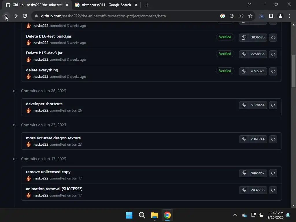Copy full SHA for commit 9aa5da7
This screenshot has width=296, height=222.
[244, 173]
